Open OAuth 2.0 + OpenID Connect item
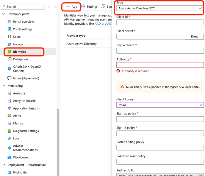Screen dimensions: 205x176 click(27, 69)
